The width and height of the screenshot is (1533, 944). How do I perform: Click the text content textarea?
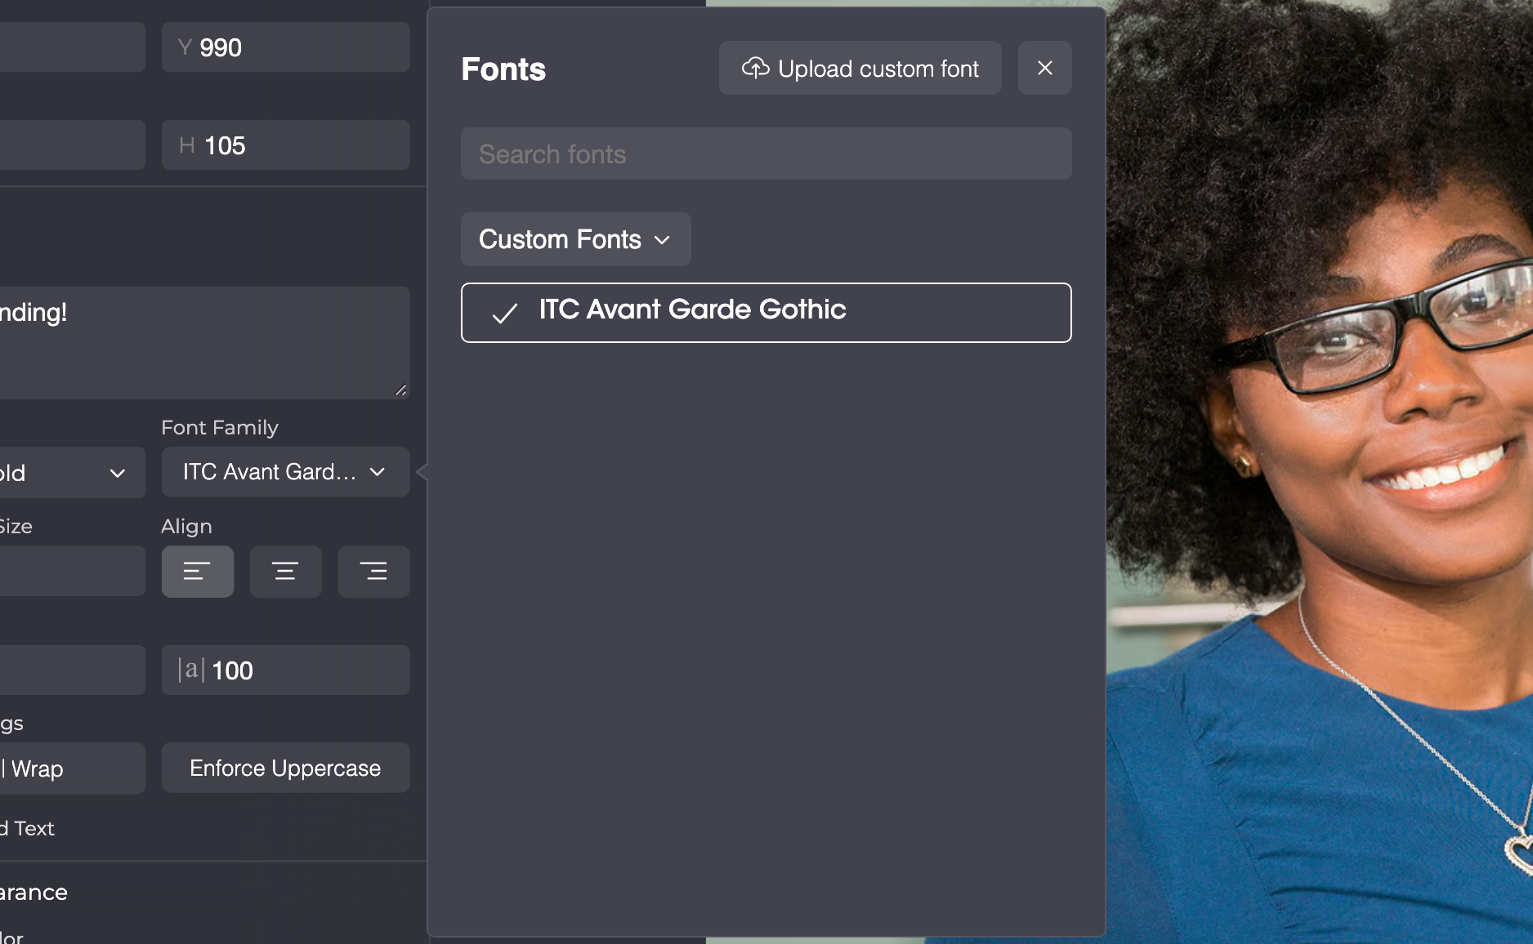click(x=203, y=343)
